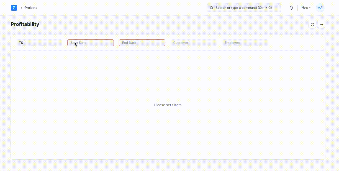Go to the Projects breadcrumb
Screen dimensions: 339x171
pyautogui.click(x=31, y=8)
